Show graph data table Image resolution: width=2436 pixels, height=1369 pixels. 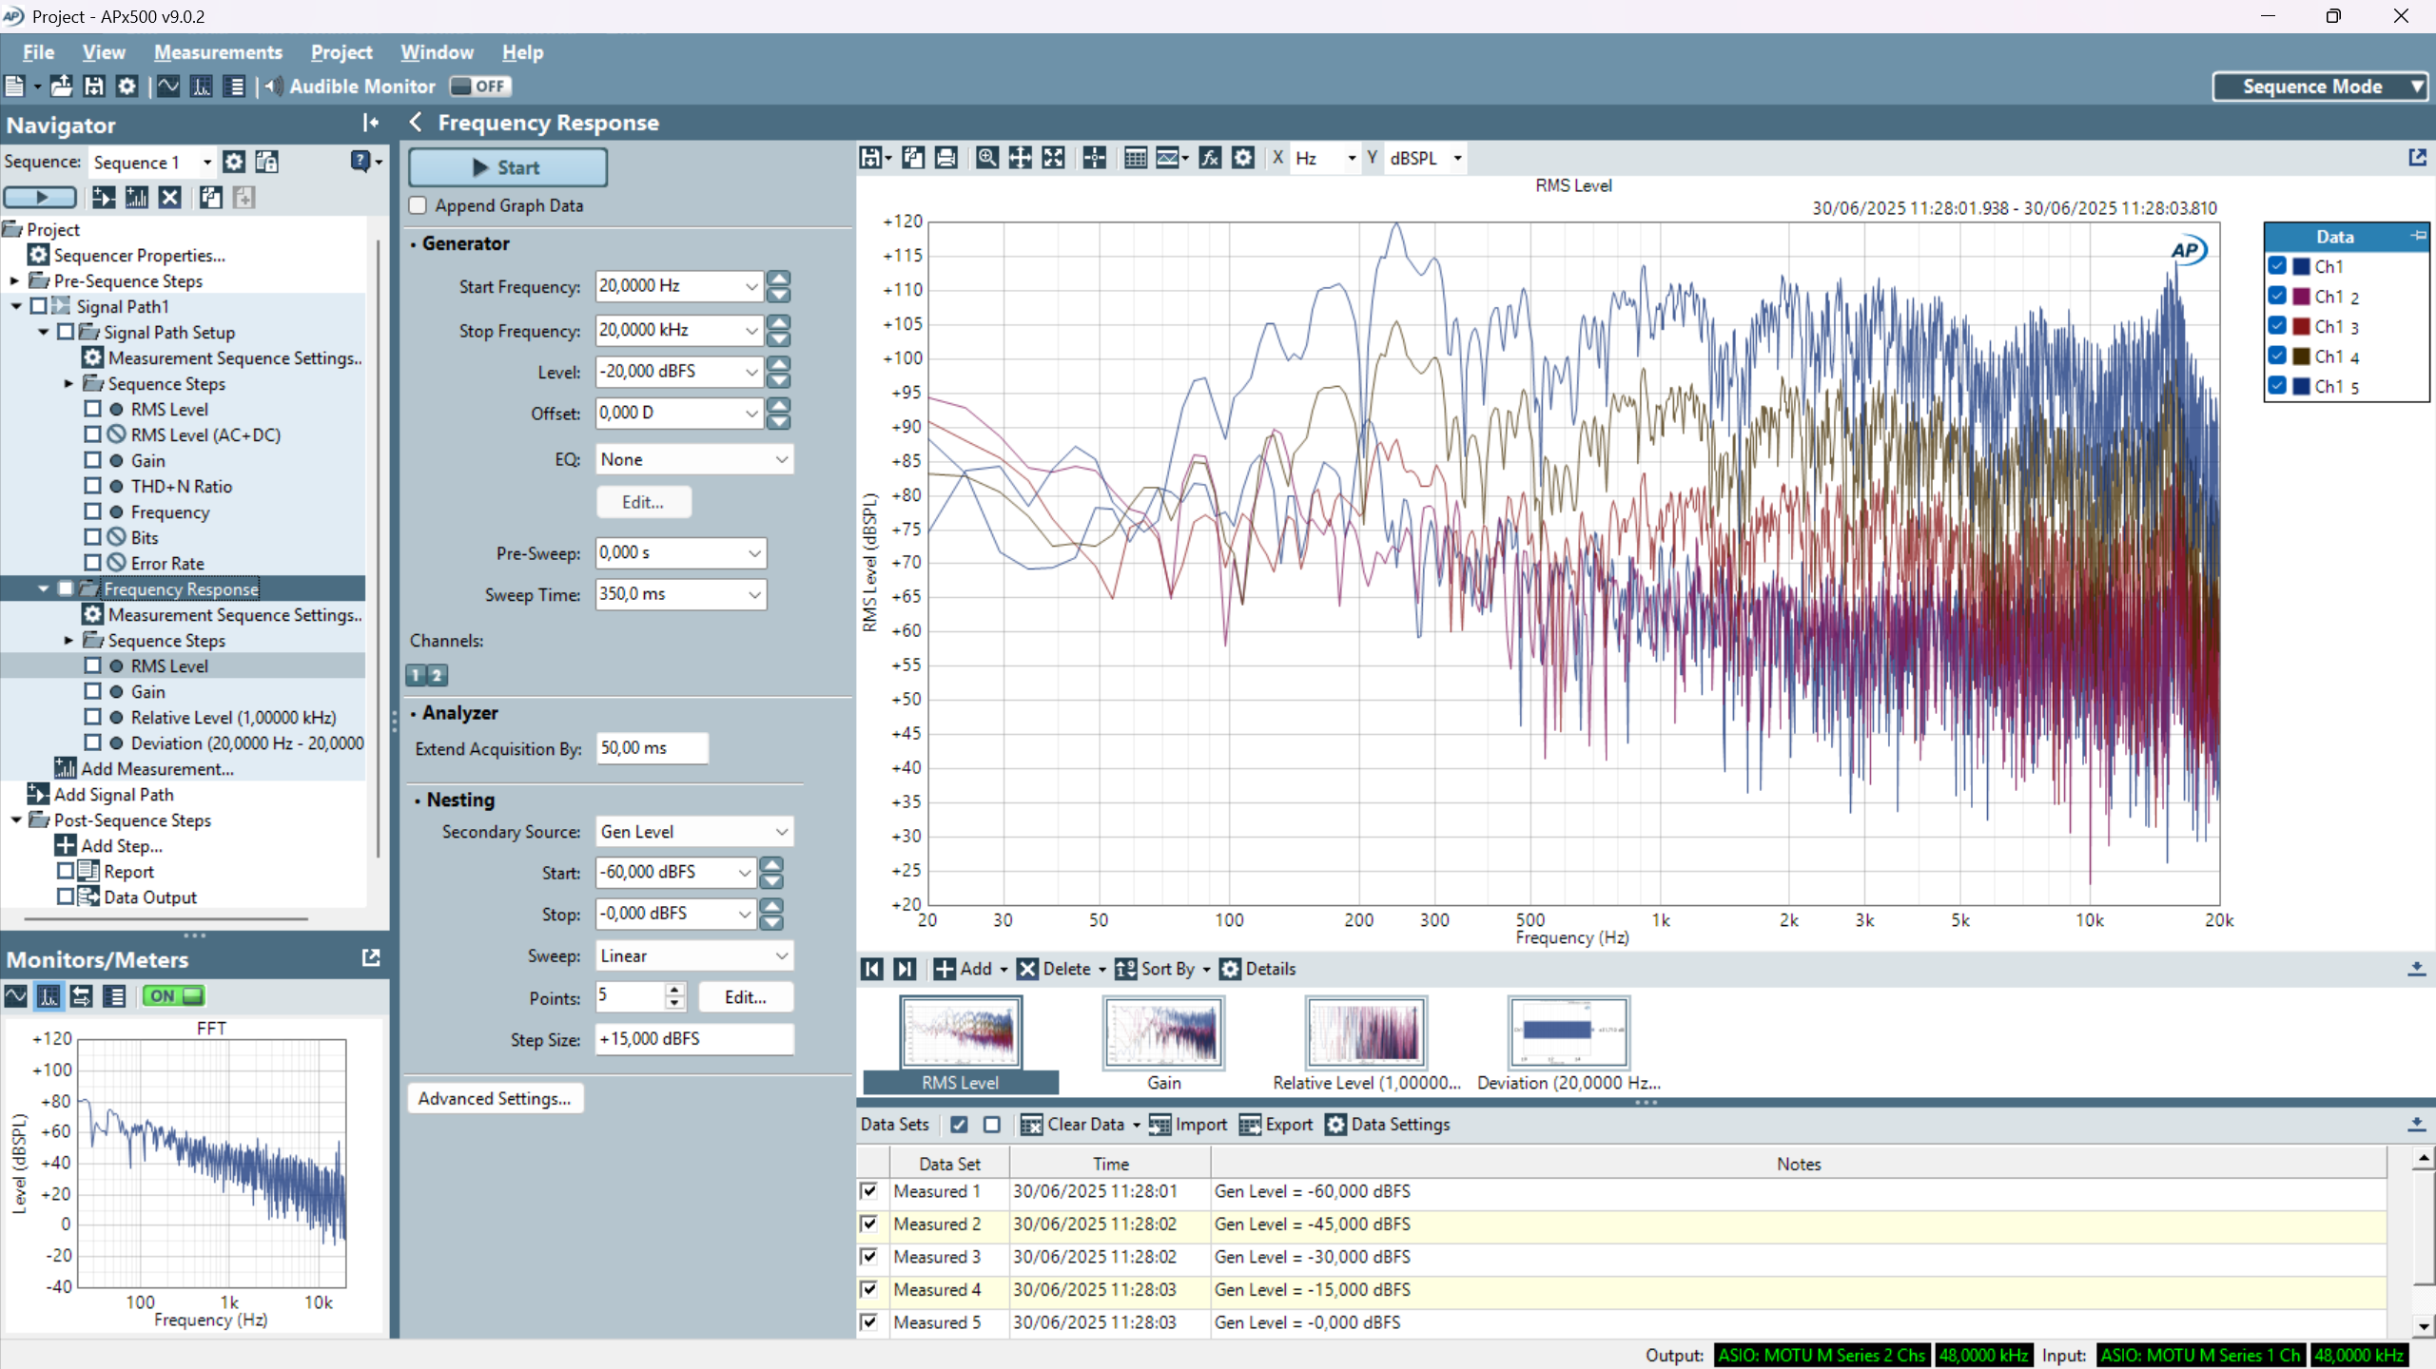click(1136, 158)
